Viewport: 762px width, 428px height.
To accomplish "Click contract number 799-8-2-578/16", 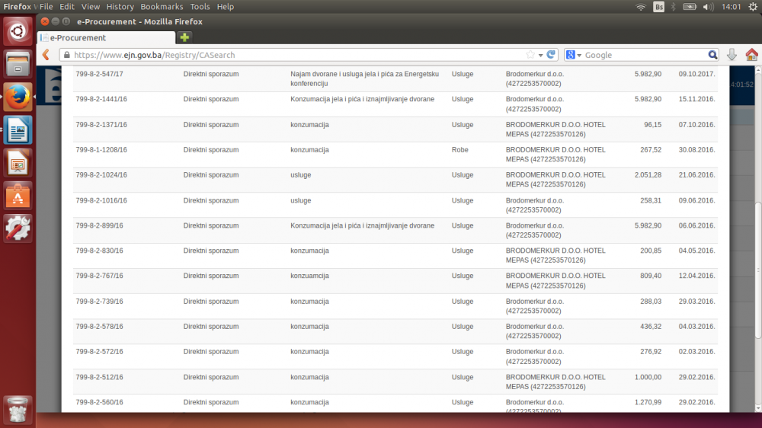I will click(99, 327).
